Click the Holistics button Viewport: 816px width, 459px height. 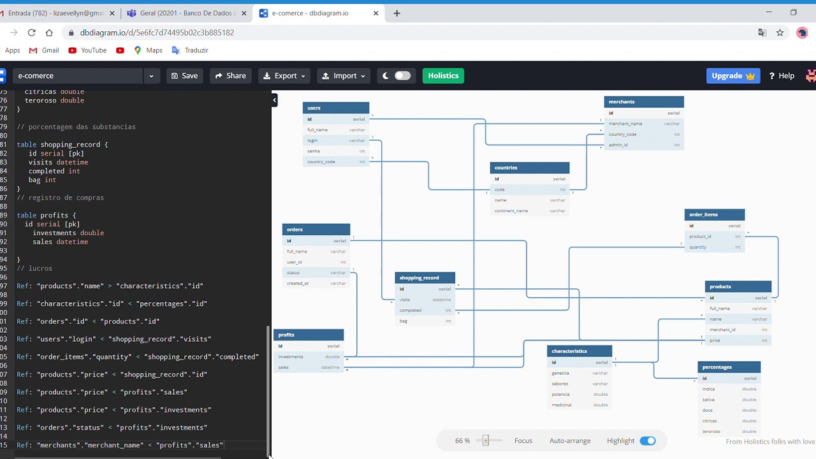[x=443, y=76]
